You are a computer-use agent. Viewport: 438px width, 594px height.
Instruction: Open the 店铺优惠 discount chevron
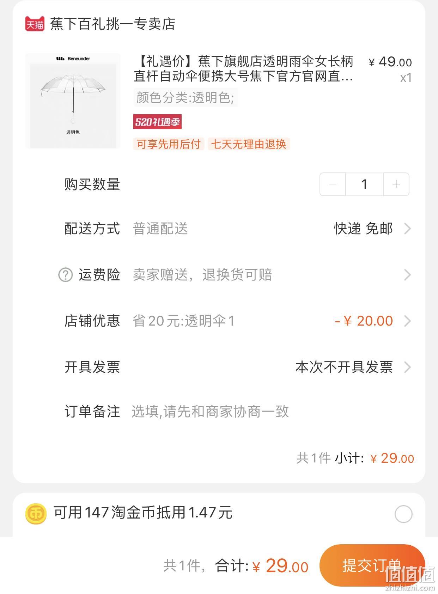(407, 321)
